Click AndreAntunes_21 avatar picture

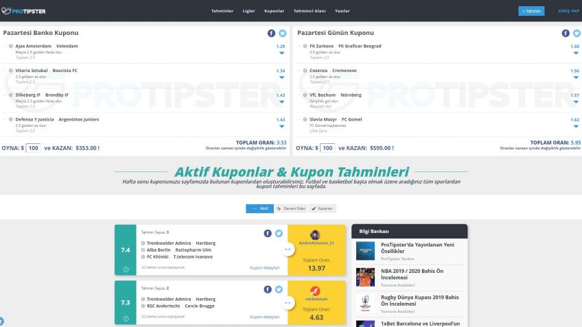pos(315,234)
